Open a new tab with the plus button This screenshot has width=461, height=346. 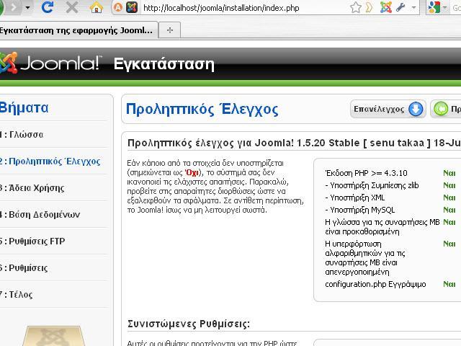[170, 30]
